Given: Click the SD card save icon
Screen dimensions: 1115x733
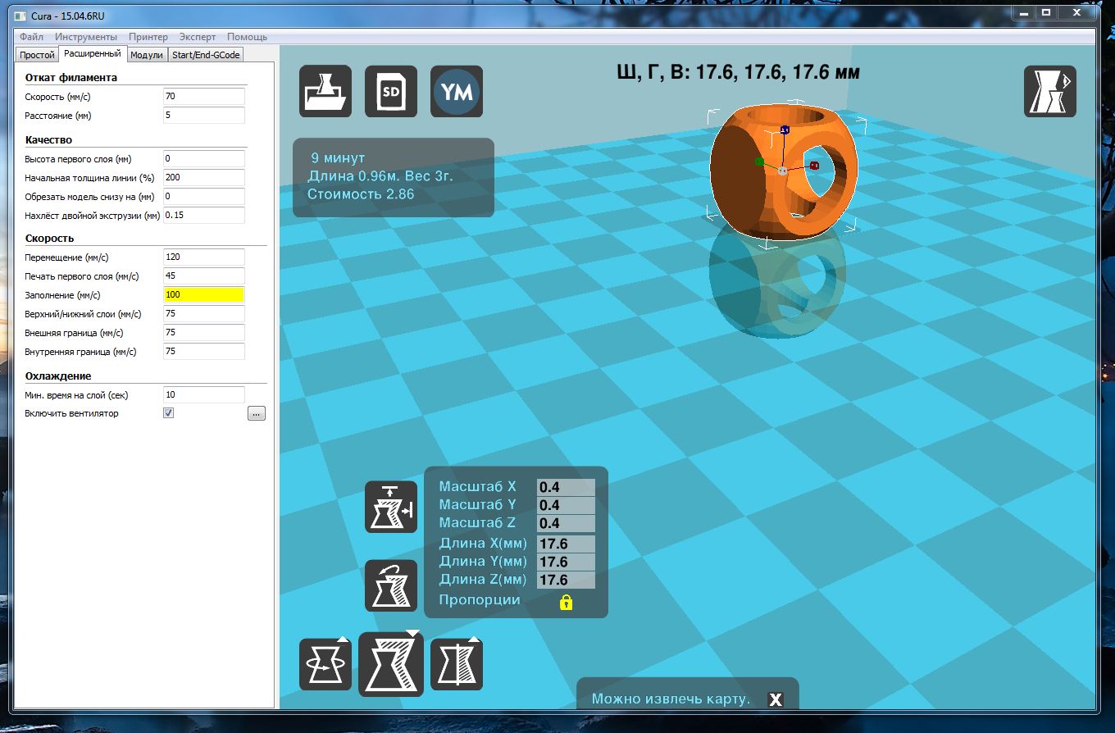Looking at the screenshot, I should [x=391, y=91].
